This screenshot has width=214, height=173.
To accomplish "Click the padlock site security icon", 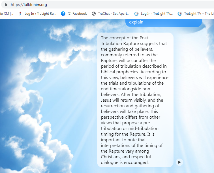I will point(6,5).
